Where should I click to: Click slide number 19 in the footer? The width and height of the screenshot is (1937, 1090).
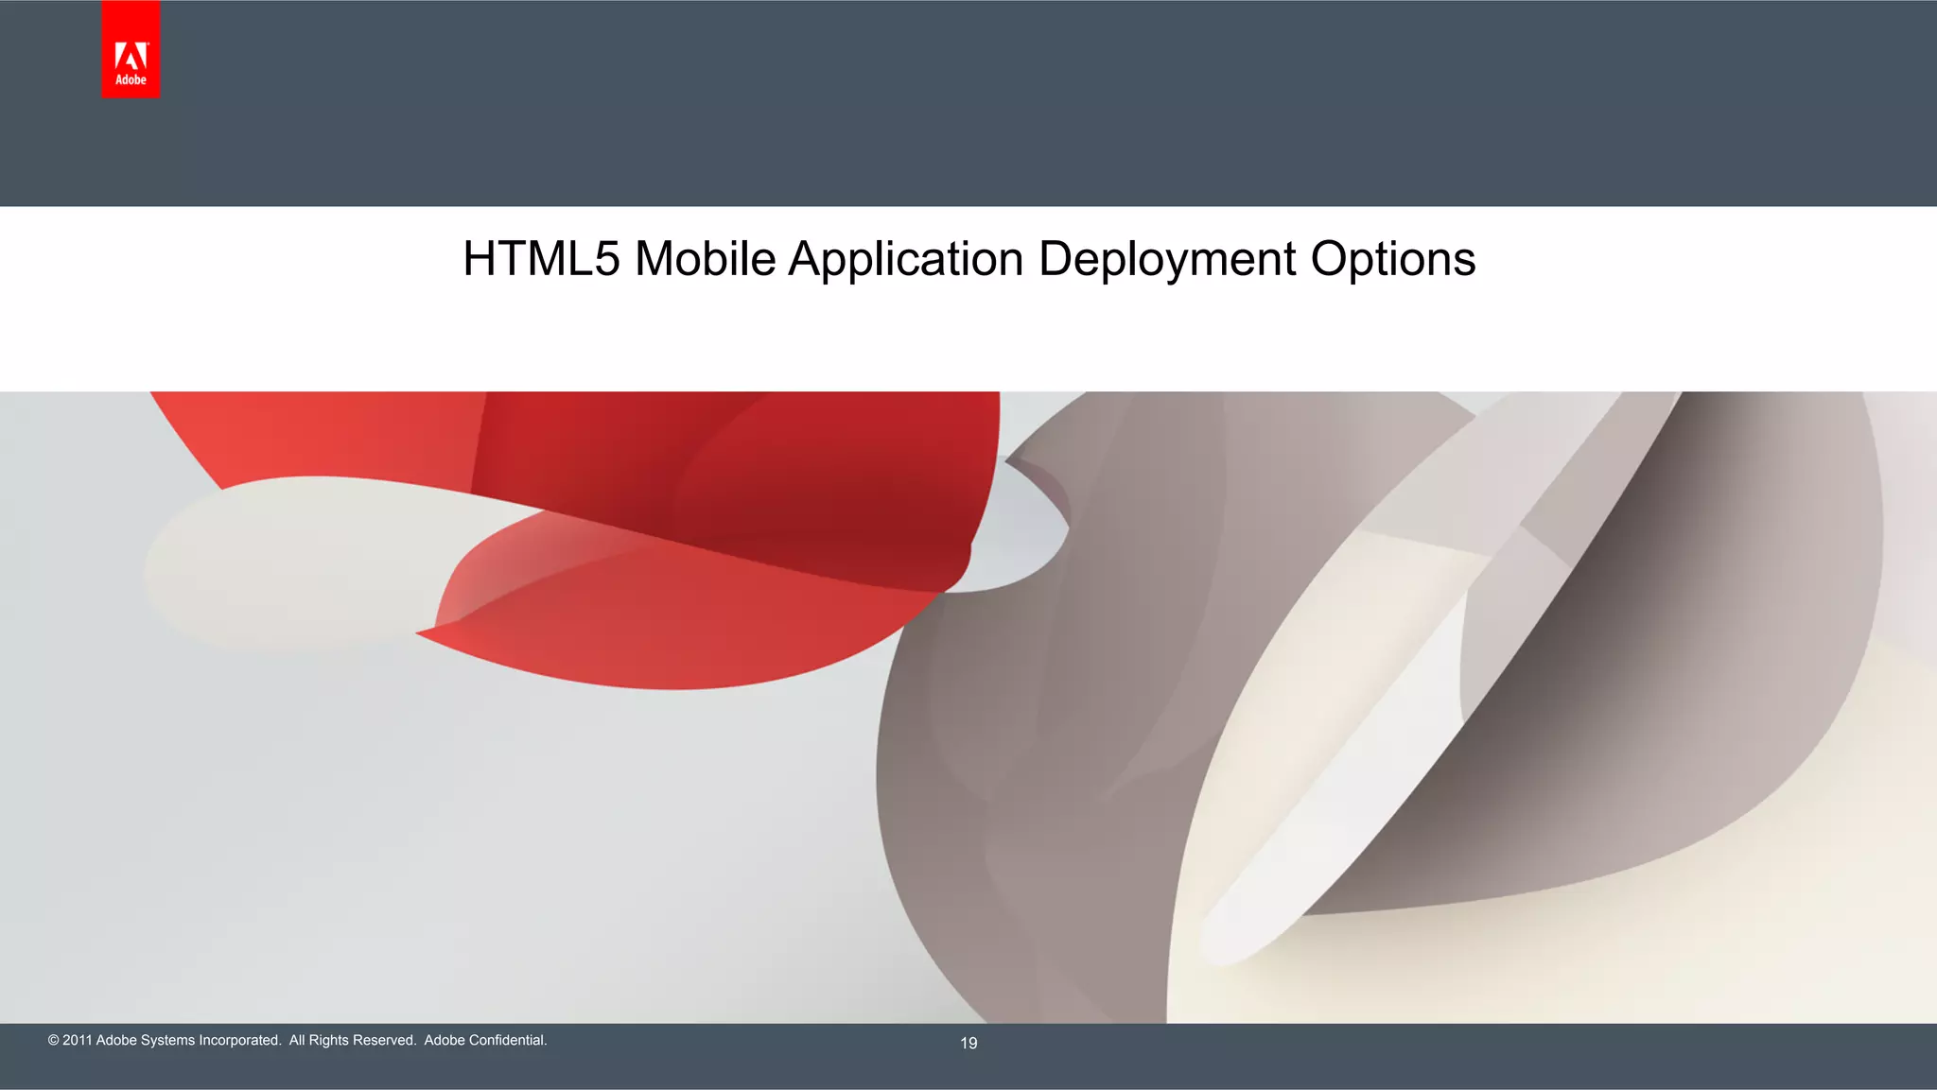(x=968, y=1043)
